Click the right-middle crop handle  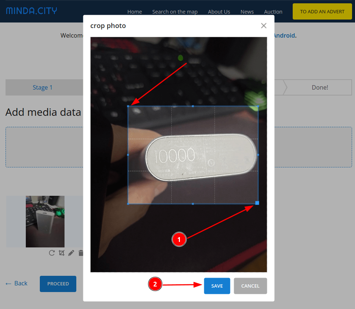click(x=258, y=155)
